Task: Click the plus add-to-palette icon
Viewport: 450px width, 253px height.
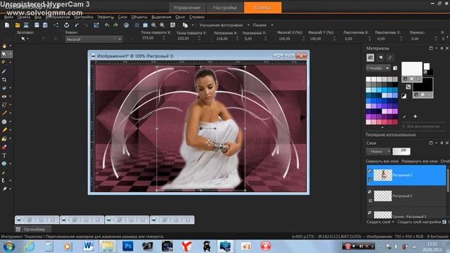Action: (x=416, y=117)
